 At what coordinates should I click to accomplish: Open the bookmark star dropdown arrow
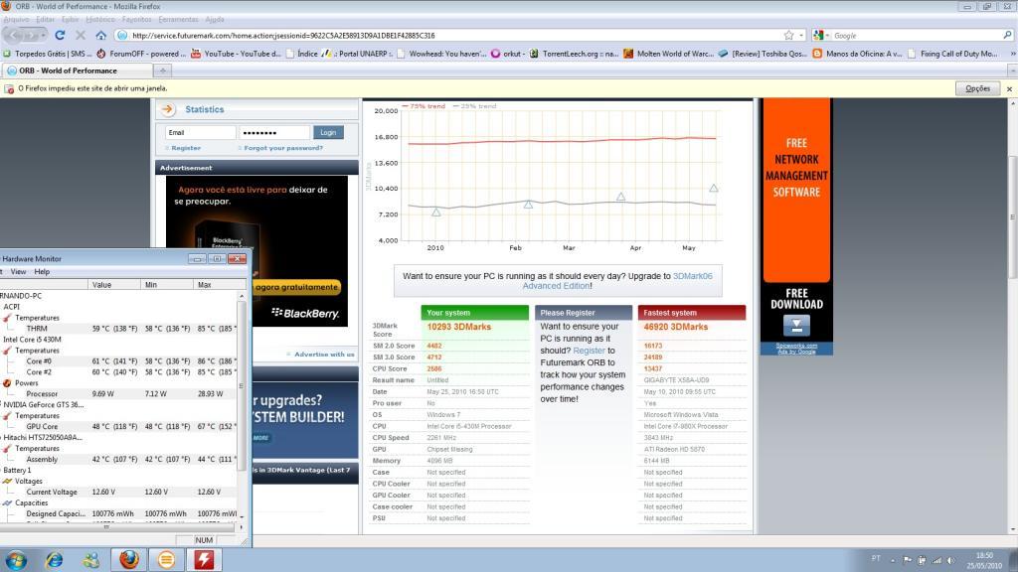[x=801, y=36]
